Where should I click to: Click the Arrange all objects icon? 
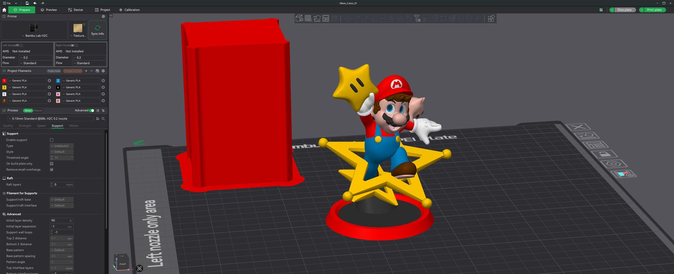coord(326,18)
